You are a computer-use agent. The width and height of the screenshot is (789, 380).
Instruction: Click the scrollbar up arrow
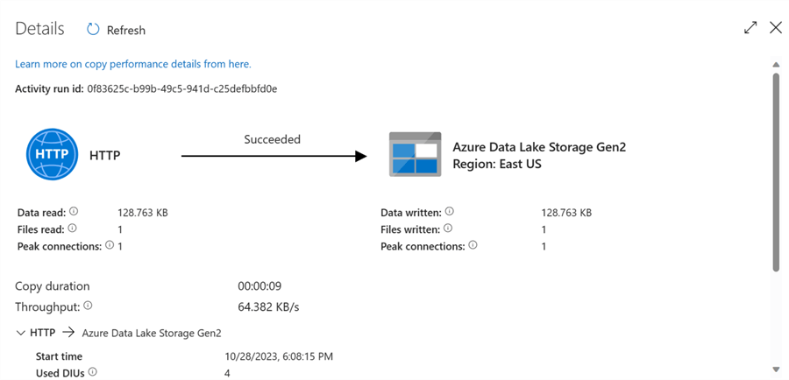coord(776,65)
